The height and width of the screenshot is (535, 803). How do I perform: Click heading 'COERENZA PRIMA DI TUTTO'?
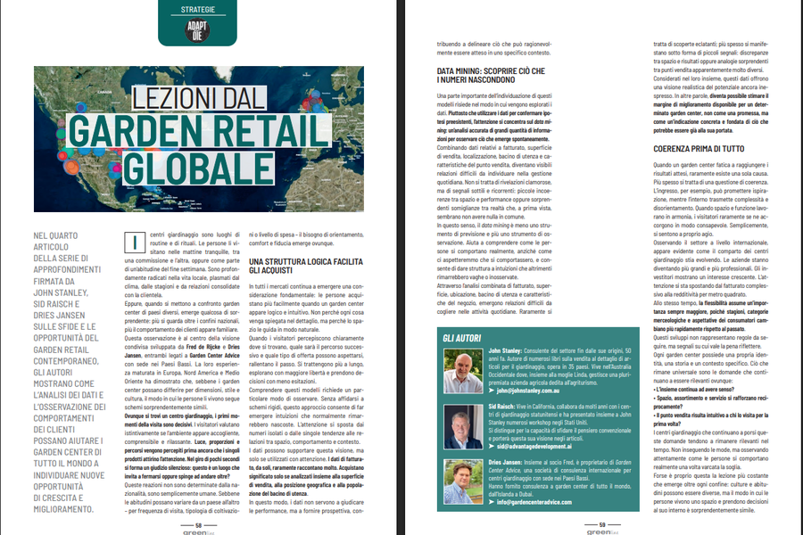coord(699,149)
